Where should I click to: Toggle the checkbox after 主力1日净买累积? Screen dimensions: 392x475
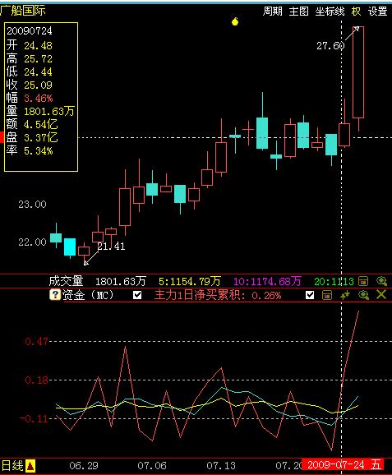310,295
